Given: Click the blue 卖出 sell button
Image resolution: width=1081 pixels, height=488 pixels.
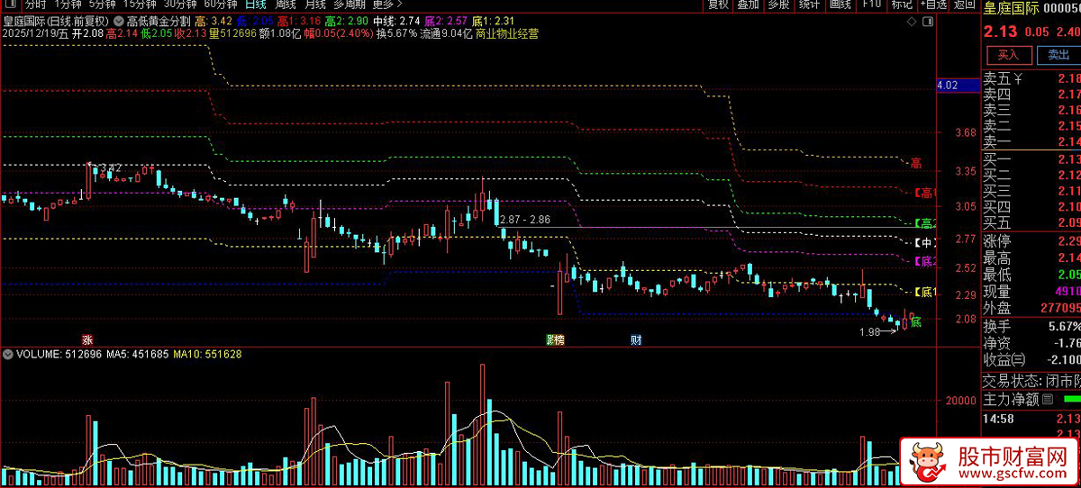Looking at the screenshot, I should pos(1058,55).
